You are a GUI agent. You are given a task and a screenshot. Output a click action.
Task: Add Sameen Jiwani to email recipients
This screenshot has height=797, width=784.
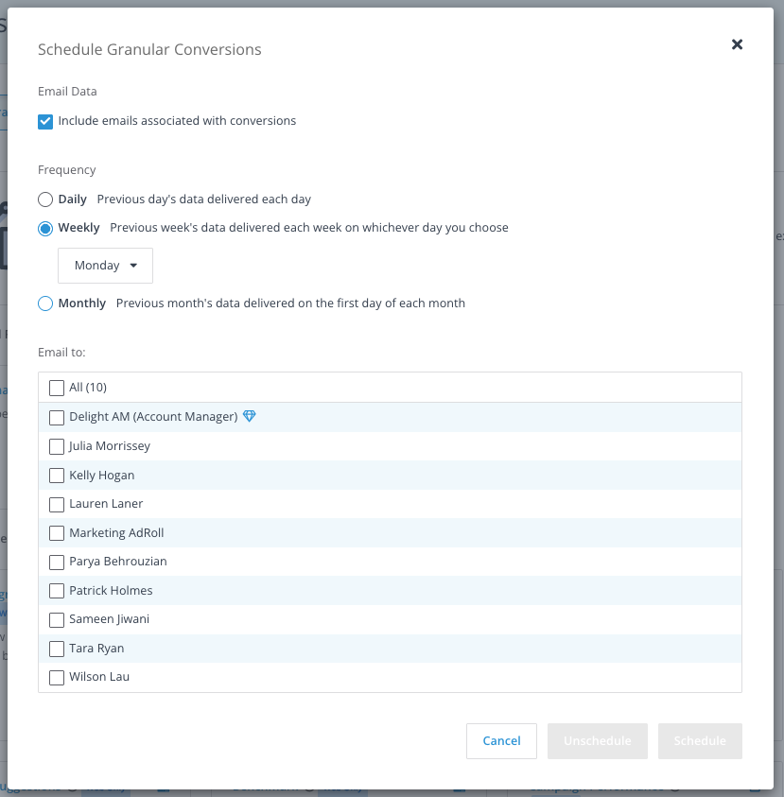(x=57, y=619)
